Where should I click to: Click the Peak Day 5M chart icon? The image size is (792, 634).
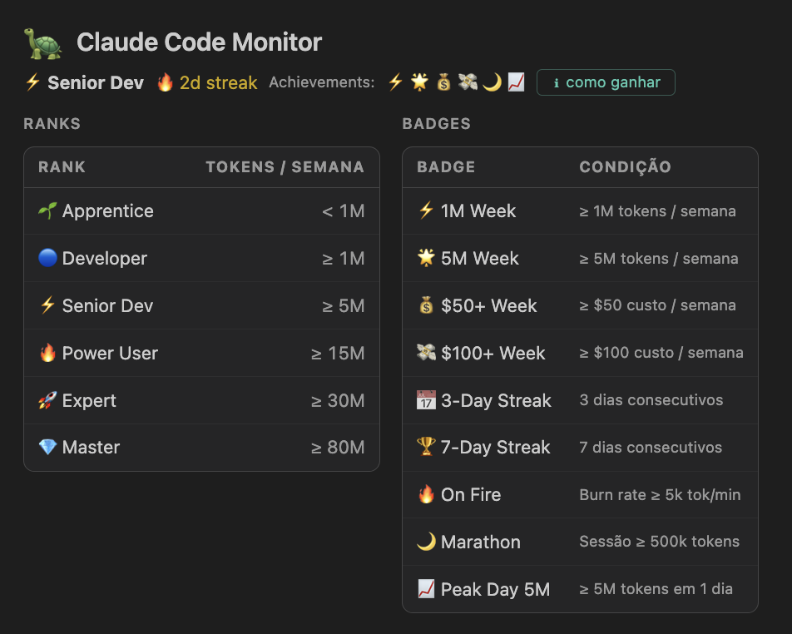426,589
